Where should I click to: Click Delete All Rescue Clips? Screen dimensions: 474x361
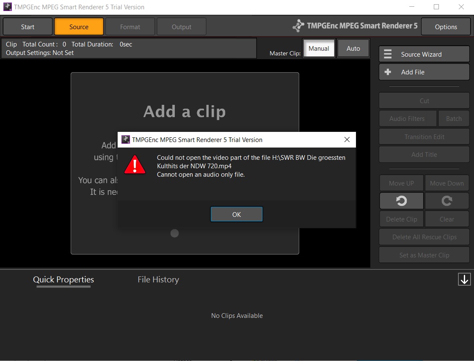424,237
